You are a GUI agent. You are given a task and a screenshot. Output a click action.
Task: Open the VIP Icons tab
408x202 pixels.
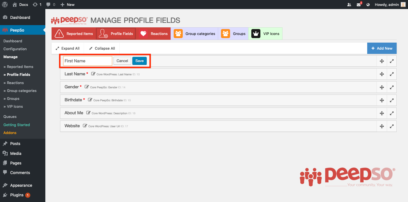265,34
